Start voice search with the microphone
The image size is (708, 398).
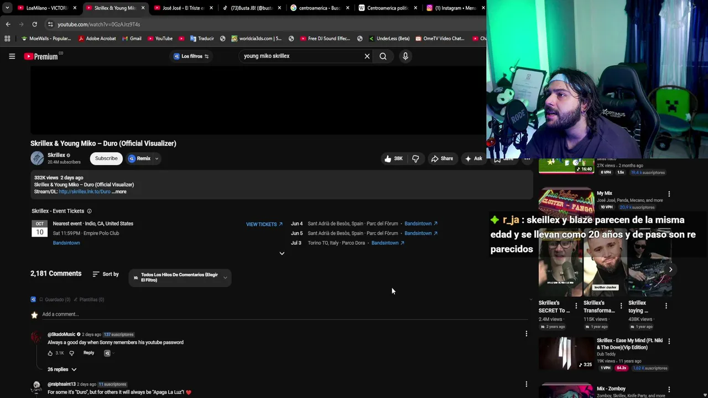[x=405, y=56]
